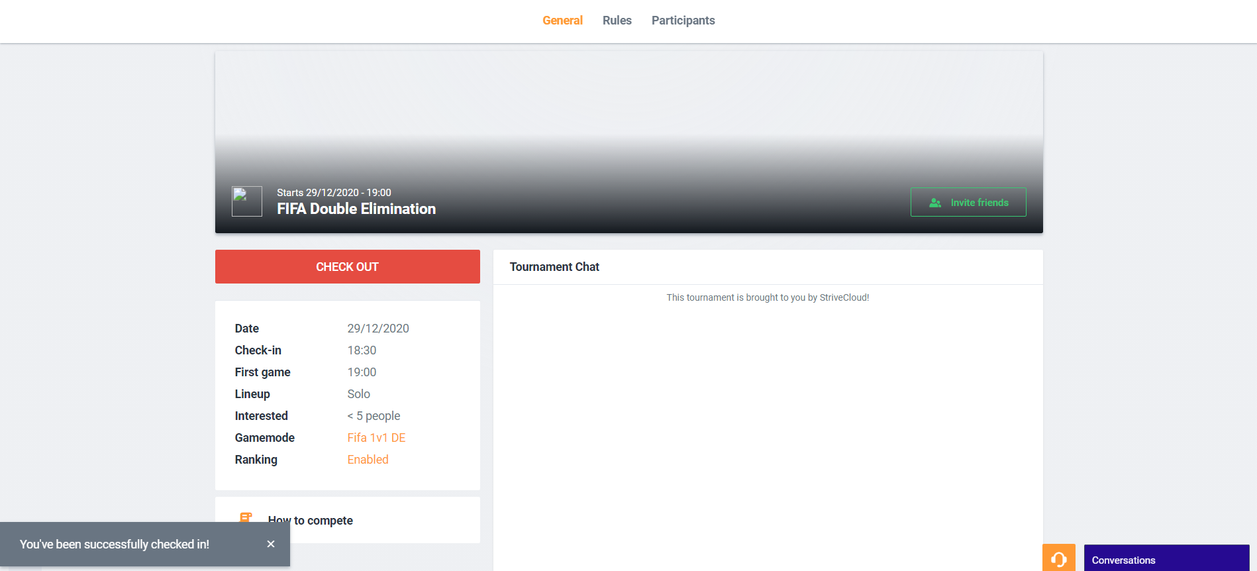Viewport: 1257px width, 571px height.
Task: Switch to the General tab
Action: [562, 21]
